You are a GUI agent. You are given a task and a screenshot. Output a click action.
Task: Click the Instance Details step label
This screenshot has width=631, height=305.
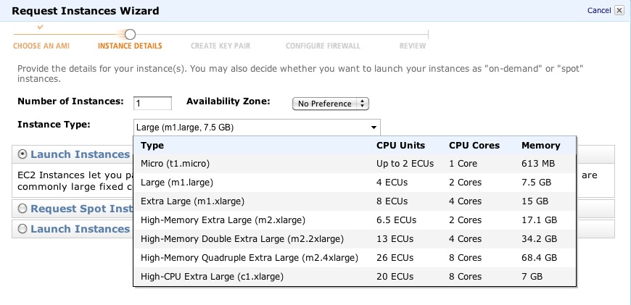click(130, 46)
